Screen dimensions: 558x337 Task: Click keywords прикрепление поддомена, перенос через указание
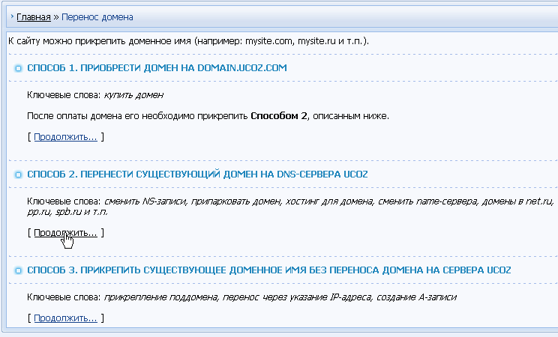coord(280,297)
